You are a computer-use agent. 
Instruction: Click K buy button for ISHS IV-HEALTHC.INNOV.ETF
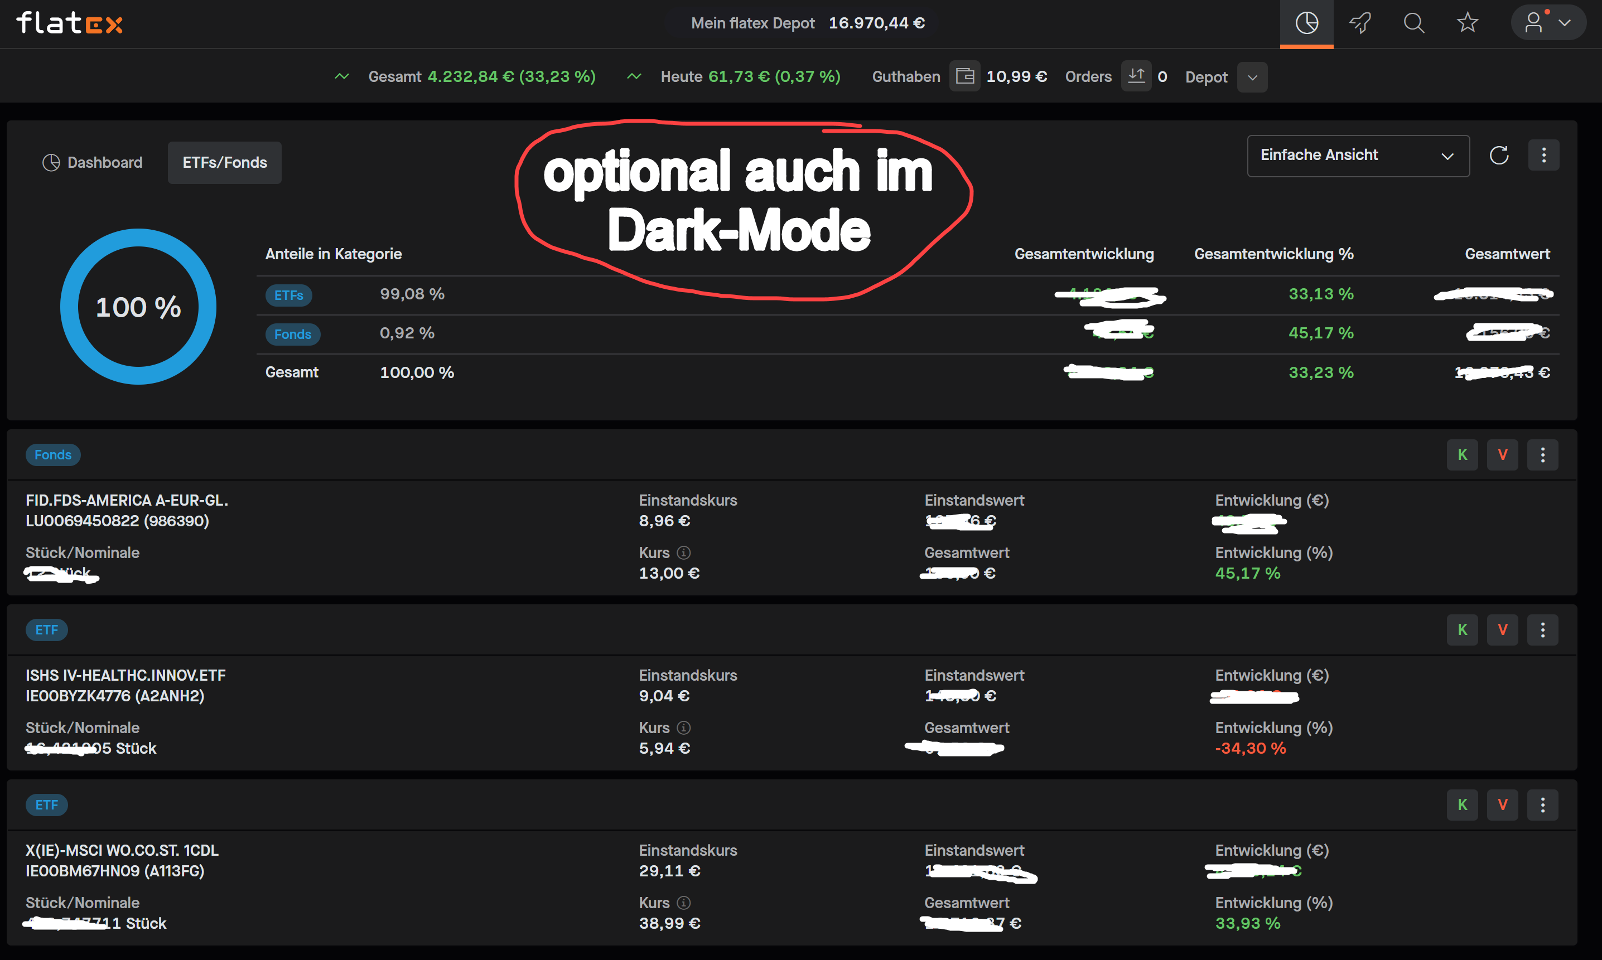click(1462, 629)
